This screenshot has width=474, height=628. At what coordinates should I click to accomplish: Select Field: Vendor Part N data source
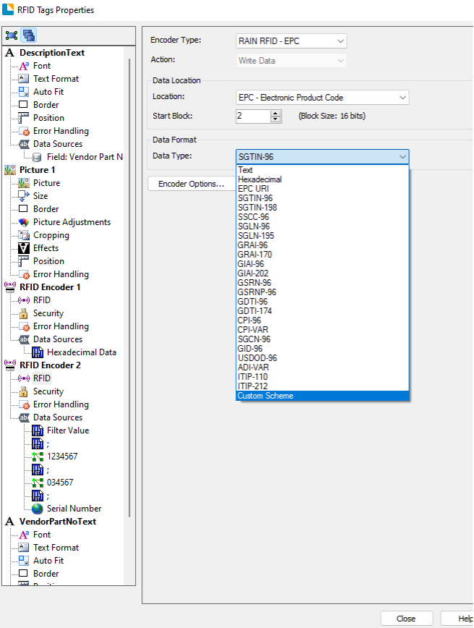[85, 157]
